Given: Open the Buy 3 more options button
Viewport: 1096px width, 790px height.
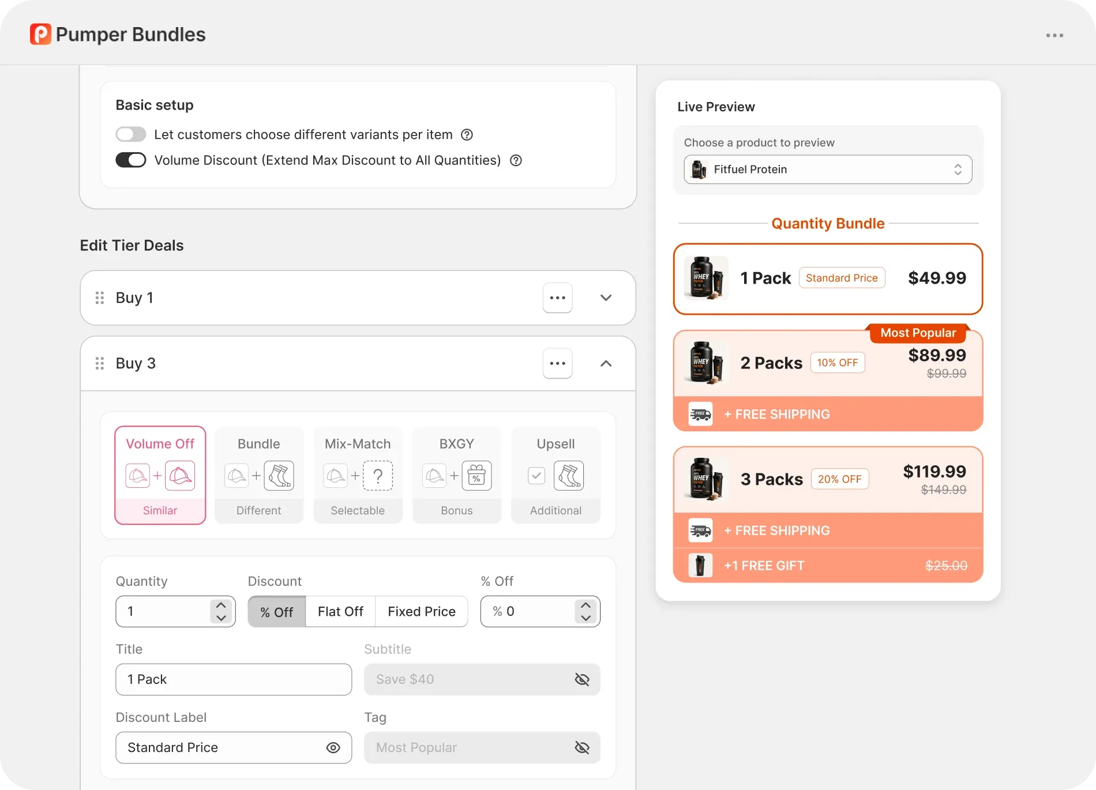Looking at the screenshot, I should click(558, 363).
